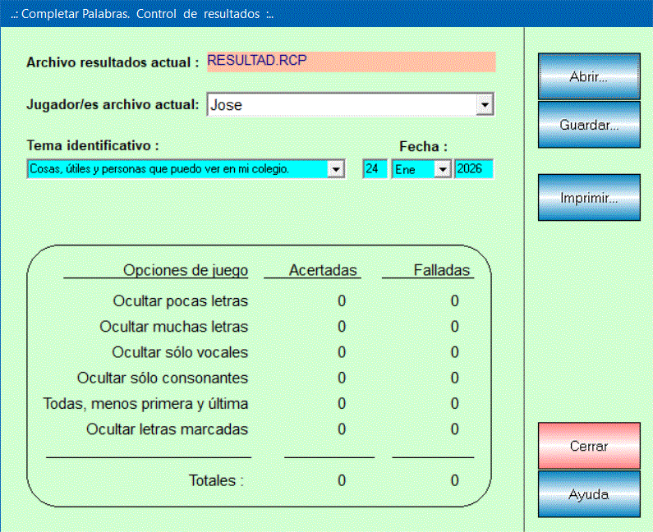Select the Ocultar letras marcadas row label
The width and height of the screenshot is (653, 532).
[167, 429]
